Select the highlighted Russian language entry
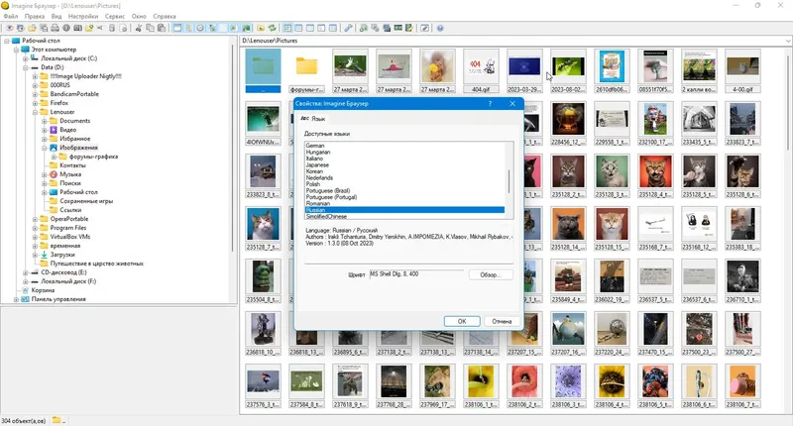 (404, 210)
